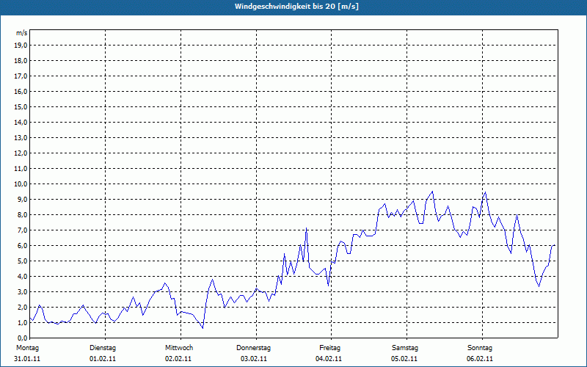Screen dimensions: 587x367
Task: Click the 11,0 axis value
Action: point(21,169)
